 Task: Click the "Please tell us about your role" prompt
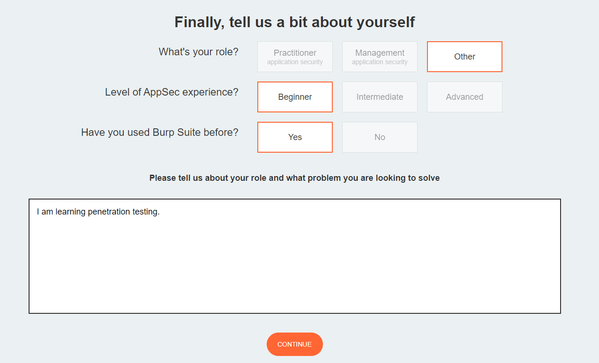[294, 178]
